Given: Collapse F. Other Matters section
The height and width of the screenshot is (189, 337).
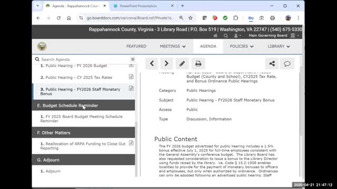Looking at the screenshot, I should (x=83, y=133).
